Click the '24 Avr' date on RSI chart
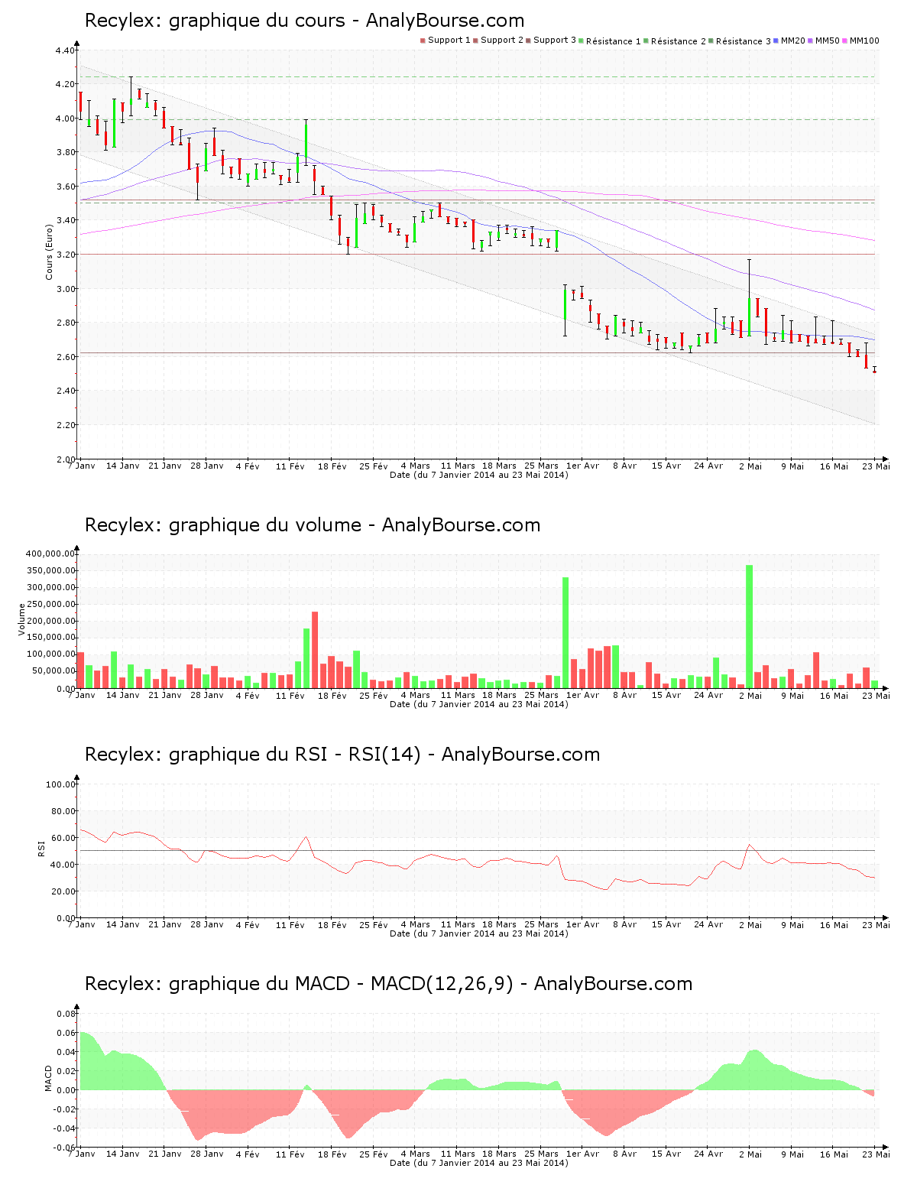The image size is (917, 1185). click(708, 924)
